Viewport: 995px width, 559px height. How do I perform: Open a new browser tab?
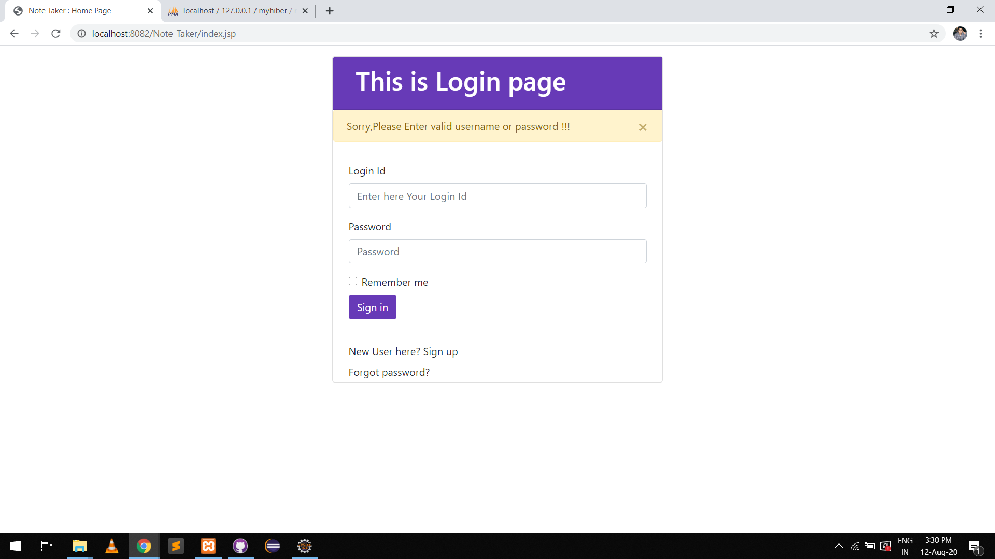click(x=330, y=11)
